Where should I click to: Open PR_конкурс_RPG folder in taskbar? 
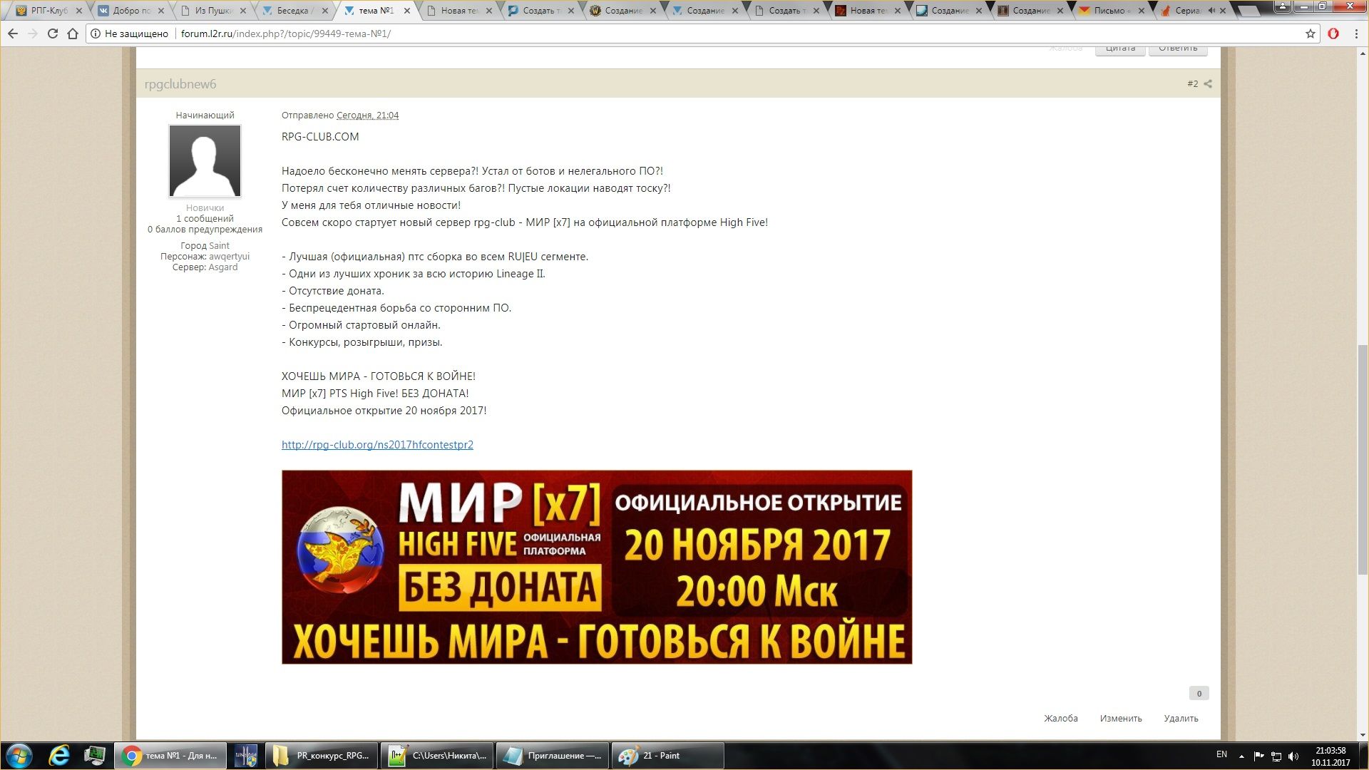(322, 756)
